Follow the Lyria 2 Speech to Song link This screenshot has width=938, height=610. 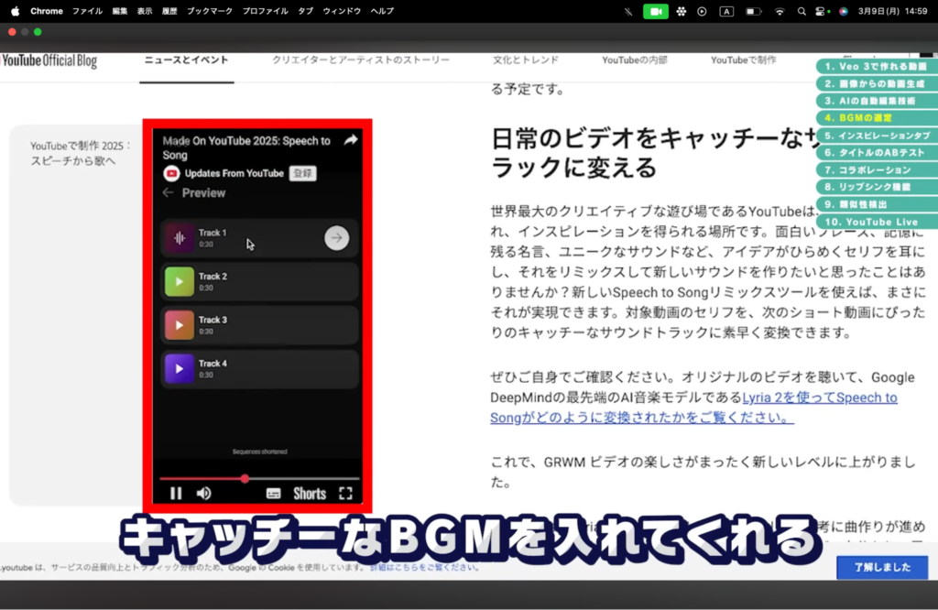click(x=819, y=398)
